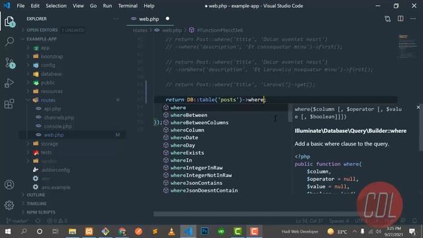The height and width of the screenshot is (238, 423).
Task: Split the editor to the right
Action: pyautogui.click(x=401, y=19)
